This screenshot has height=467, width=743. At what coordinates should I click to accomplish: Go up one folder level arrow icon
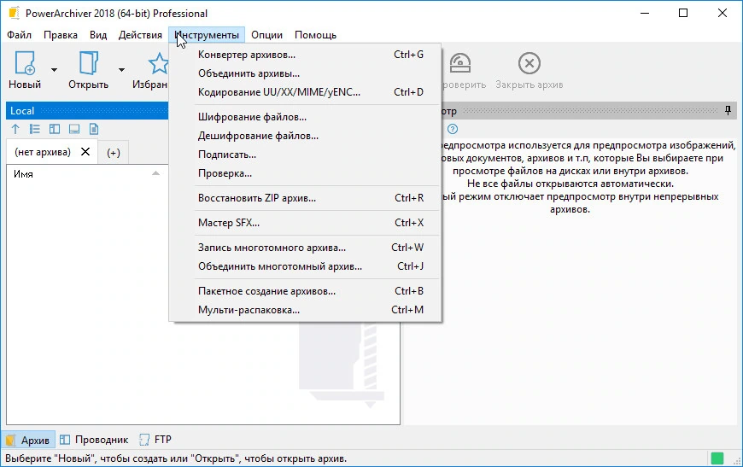pos(15,129)
